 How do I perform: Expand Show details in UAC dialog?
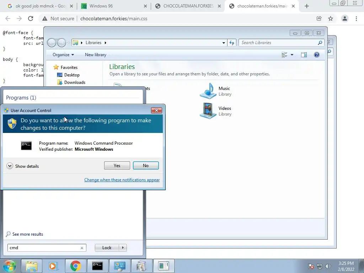pos(22,166)
